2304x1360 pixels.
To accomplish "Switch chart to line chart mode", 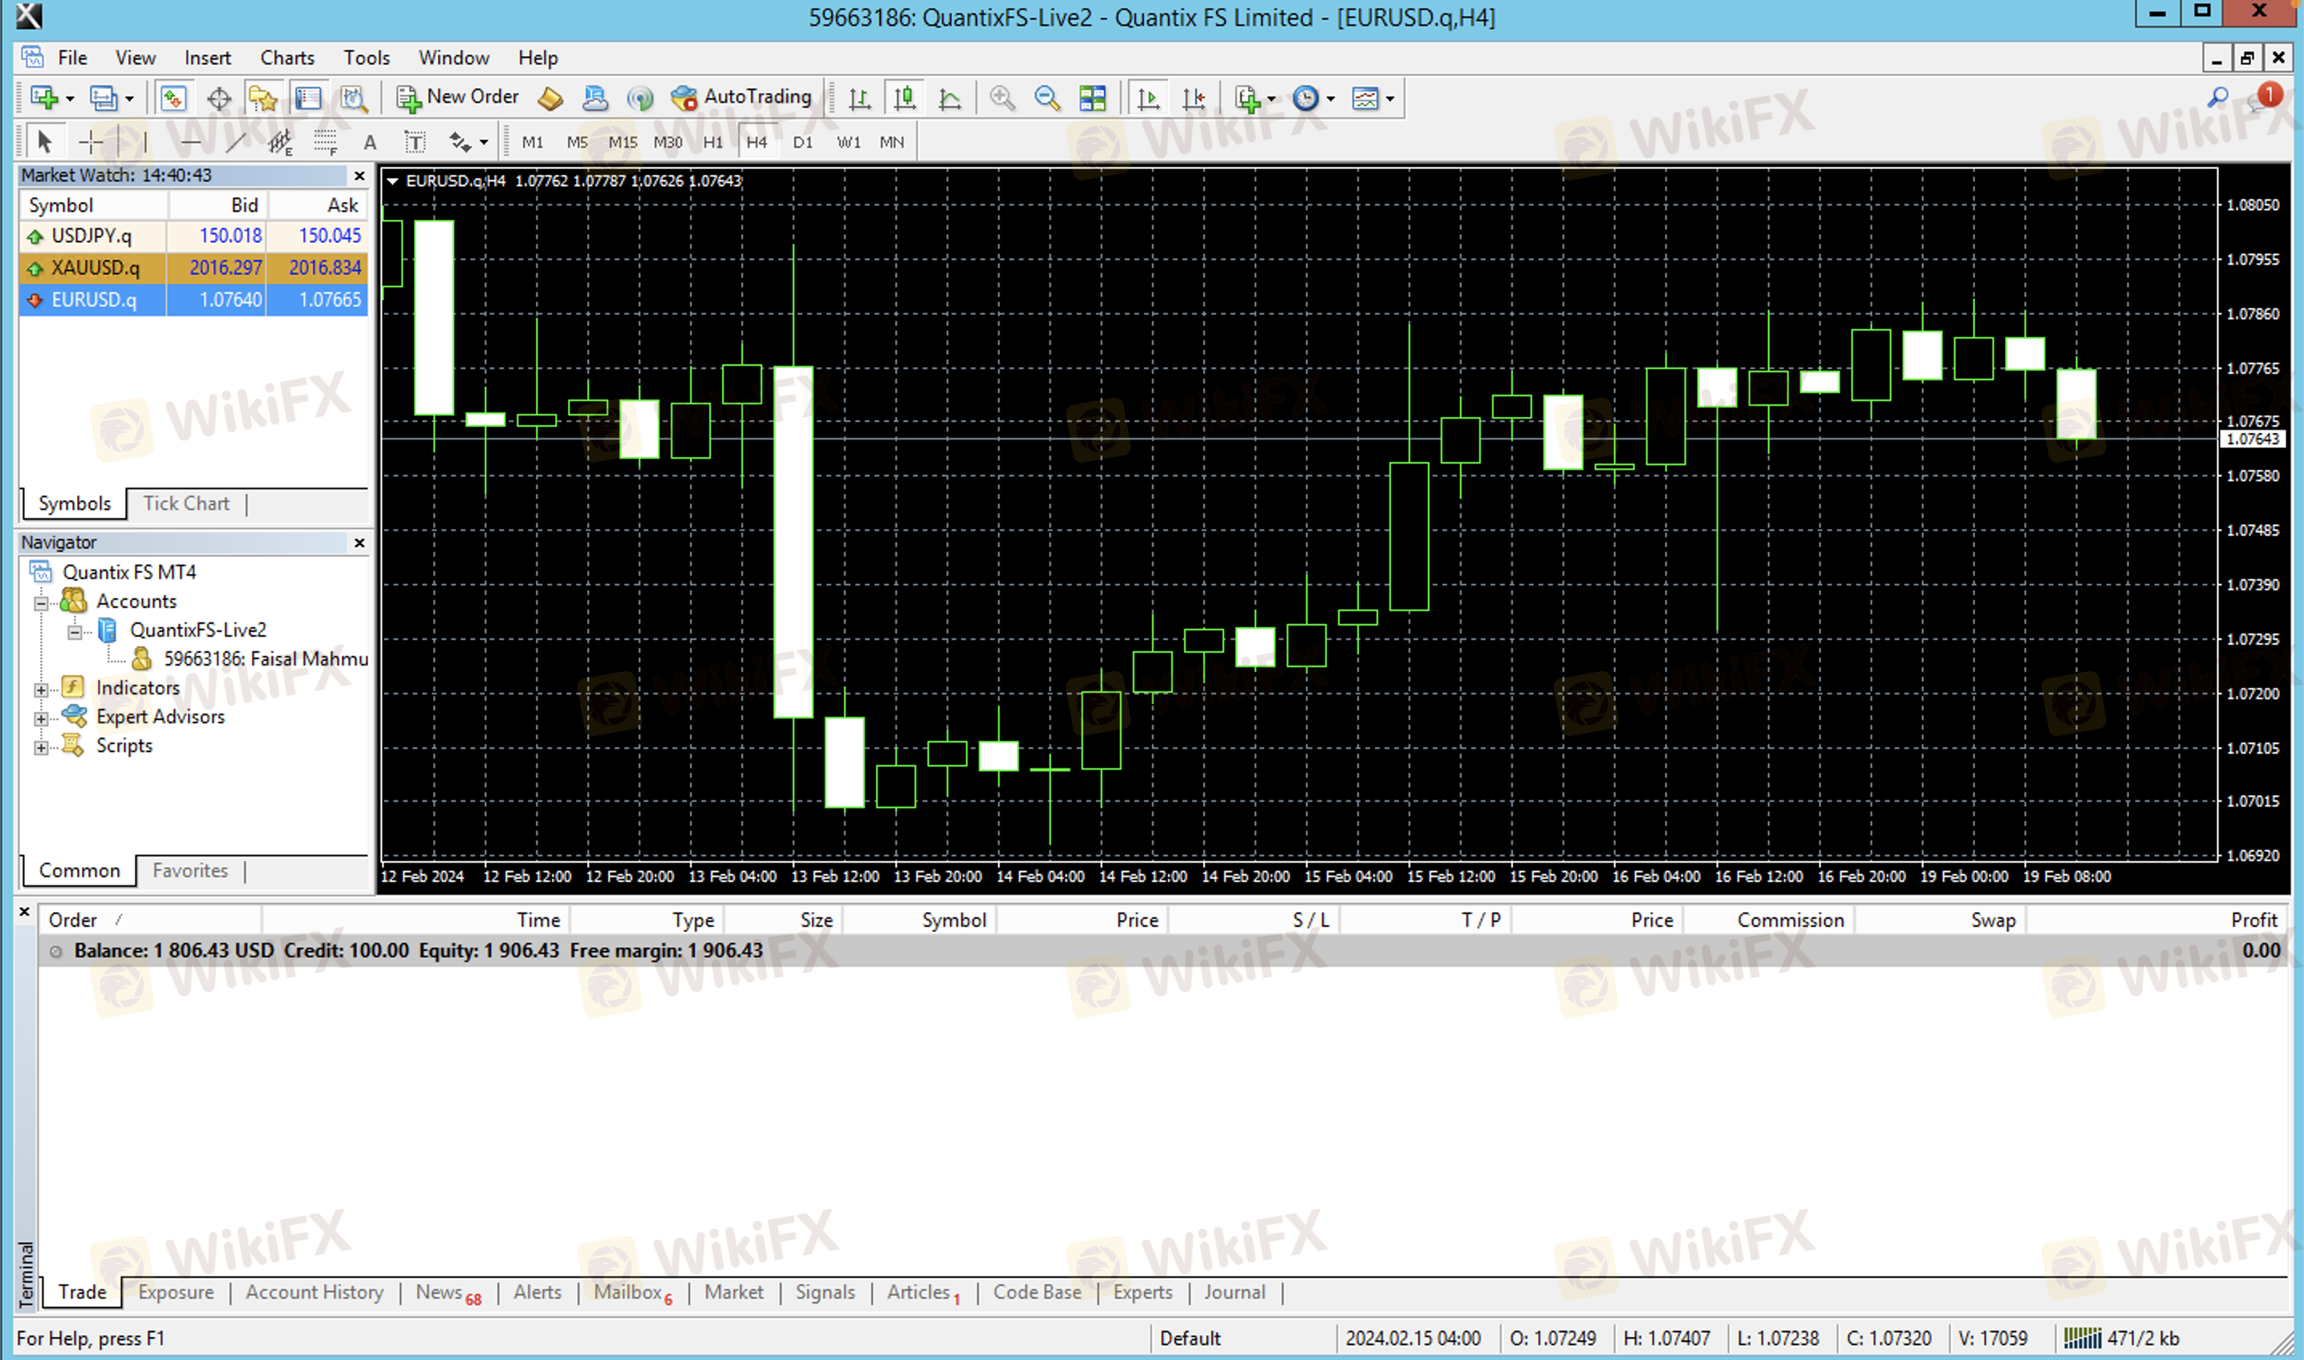I will [x=950, y=98].
